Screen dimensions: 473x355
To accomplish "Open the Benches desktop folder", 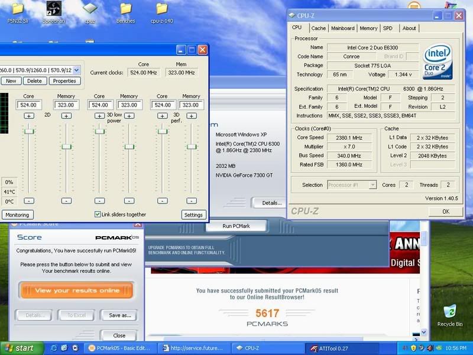I will [126, 12].
